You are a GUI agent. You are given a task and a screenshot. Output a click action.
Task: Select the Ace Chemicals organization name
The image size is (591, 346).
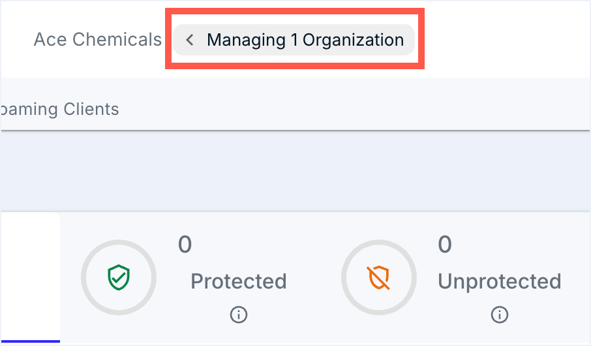(x=97, y=39)
